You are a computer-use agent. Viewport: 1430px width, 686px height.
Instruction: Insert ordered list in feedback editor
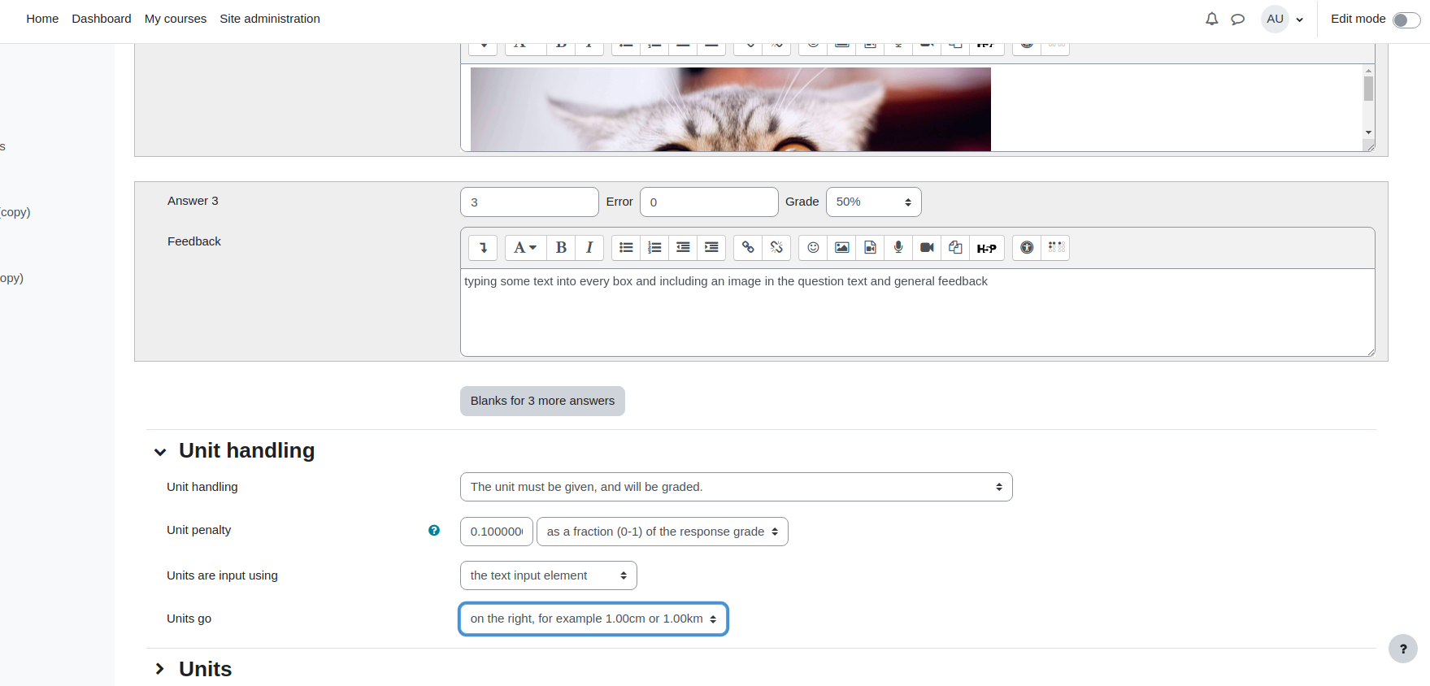coord(654,248)
